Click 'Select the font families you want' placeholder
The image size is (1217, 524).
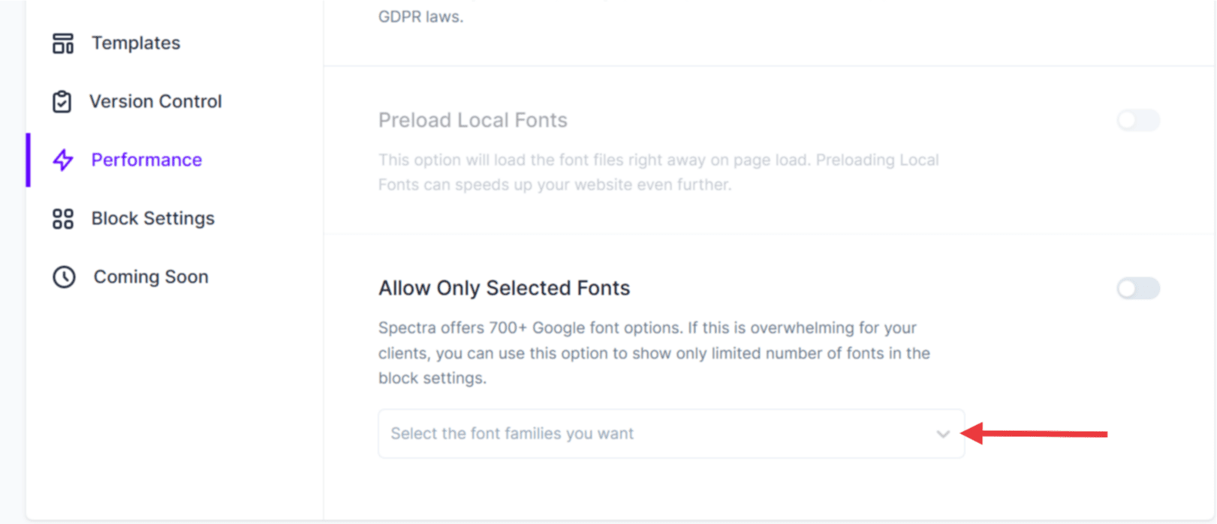(x=512, y=433)
